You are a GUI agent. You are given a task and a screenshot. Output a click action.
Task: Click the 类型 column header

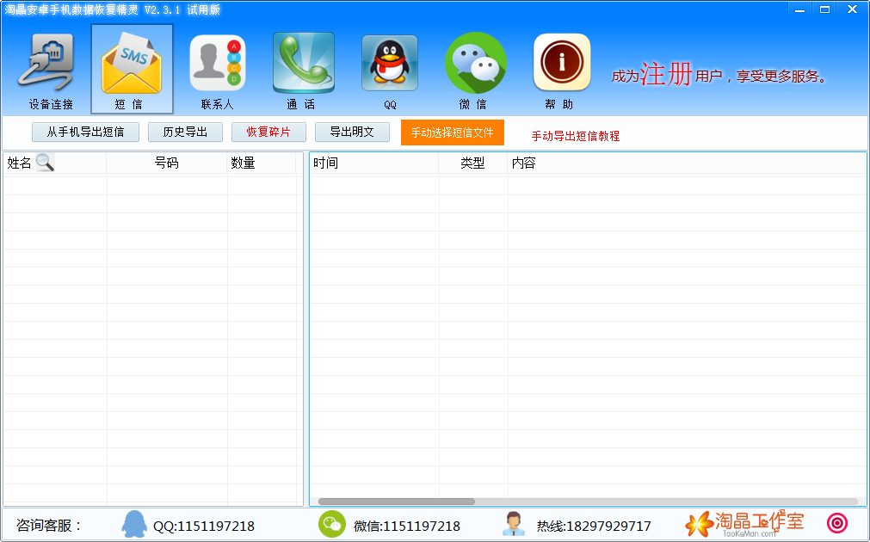click(x=472, y=163)
